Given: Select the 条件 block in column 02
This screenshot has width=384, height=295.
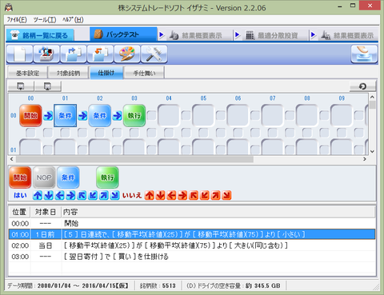Looking at the screenshot, I should point(100,115).
